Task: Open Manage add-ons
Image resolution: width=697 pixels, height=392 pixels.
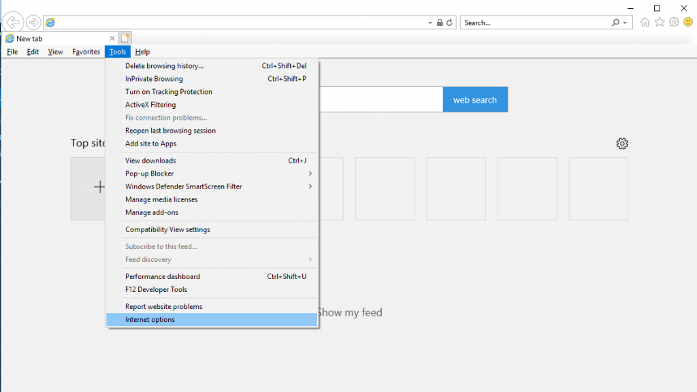Action: pyautogui.click(x=212, y=212)
